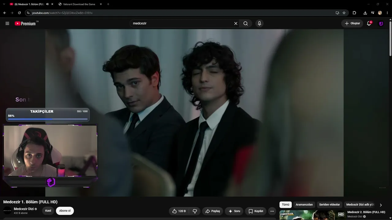Open the Medcezir Dizi channel name link
The width and height of the screenshot is (392, 220).
click(x=24, y=209)
